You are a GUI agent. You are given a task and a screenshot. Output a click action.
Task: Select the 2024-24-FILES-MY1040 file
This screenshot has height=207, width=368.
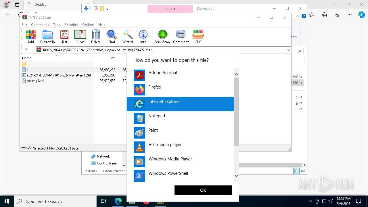pos(57,75)
